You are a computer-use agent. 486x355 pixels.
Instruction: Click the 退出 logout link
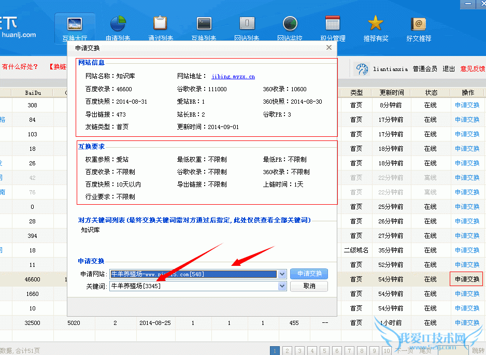(449, 68)
